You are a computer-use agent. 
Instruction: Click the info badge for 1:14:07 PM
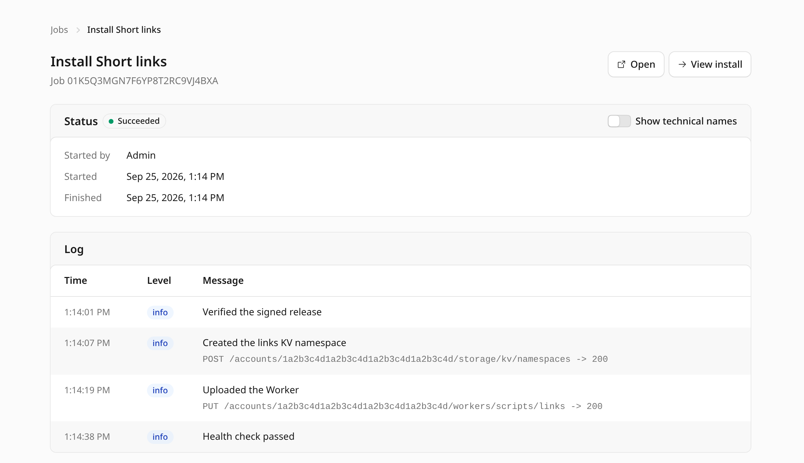[x=160, y=343]
